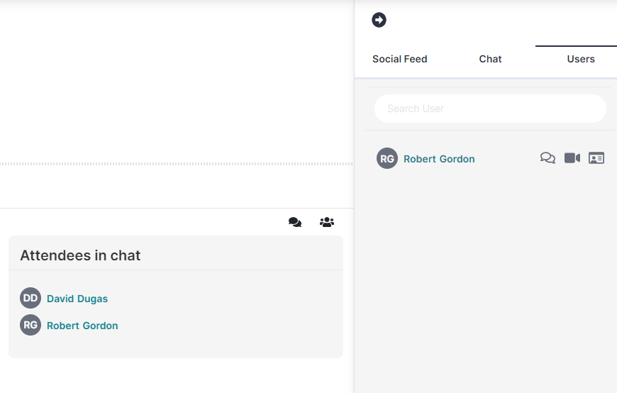Open chat with Robert Gordon icon

pyautogui.click(x=547, y=158)
